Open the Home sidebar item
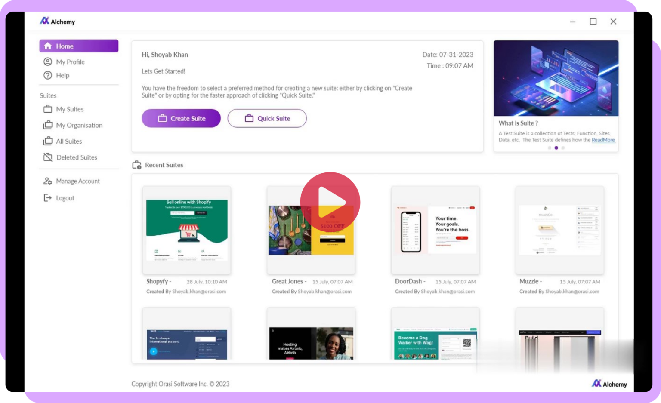 click(x=79, y=46)
